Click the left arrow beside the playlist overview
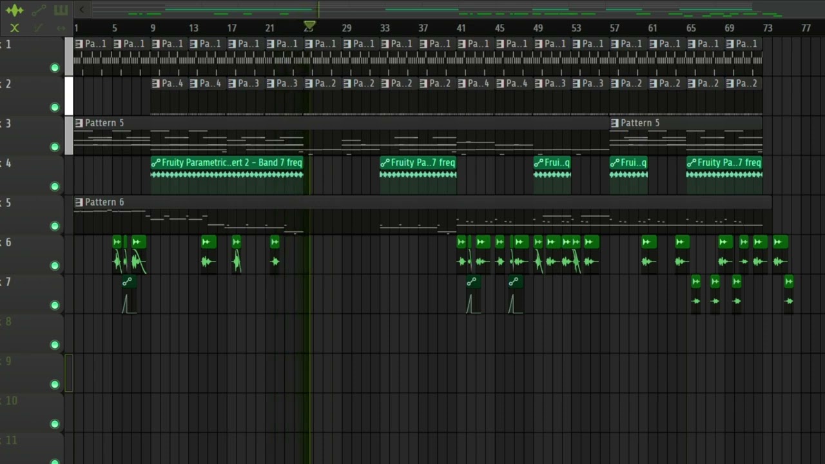The width and height of the screenshot is (825, 464). [81, 10]
